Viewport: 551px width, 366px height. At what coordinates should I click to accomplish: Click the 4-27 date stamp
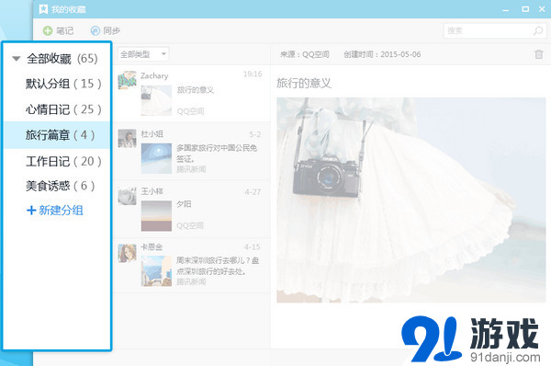253,192
